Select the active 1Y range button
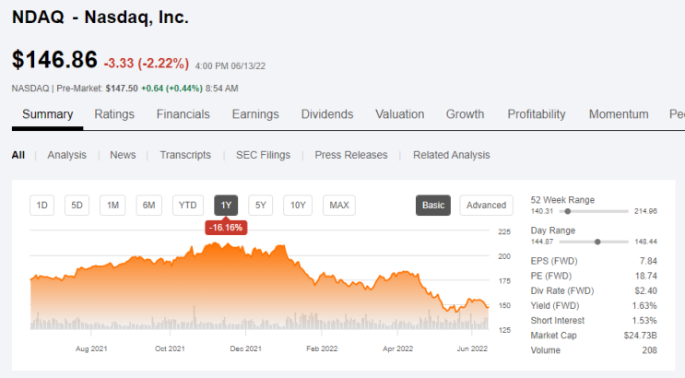Screen dimensions: 685x378 click(226, 206)
